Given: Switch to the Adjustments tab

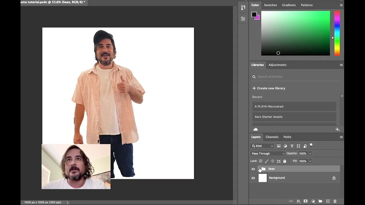Looking at the screenshot, I should [277, 65].
